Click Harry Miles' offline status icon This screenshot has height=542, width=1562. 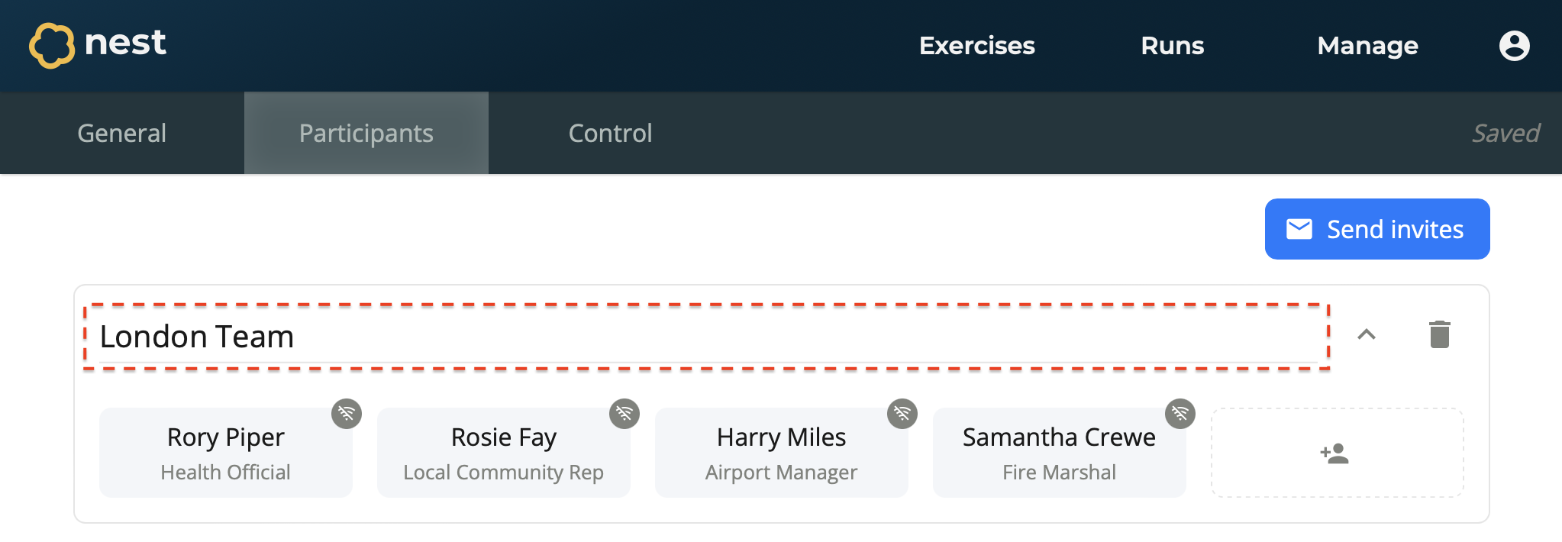902,414
